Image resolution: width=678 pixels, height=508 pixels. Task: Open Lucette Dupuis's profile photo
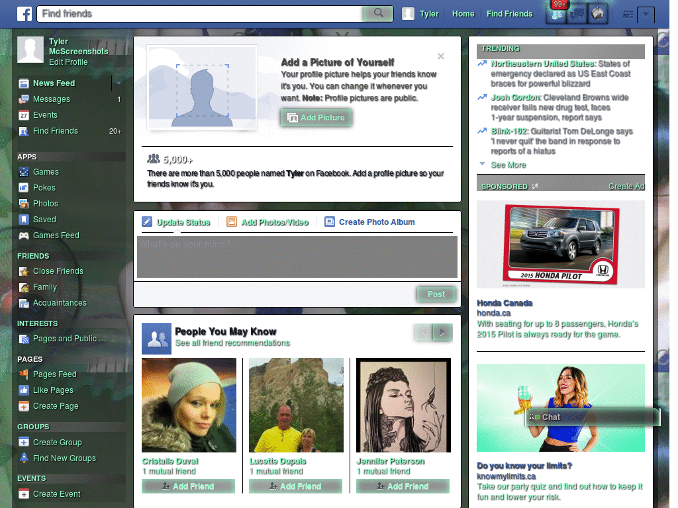(296, 405)
